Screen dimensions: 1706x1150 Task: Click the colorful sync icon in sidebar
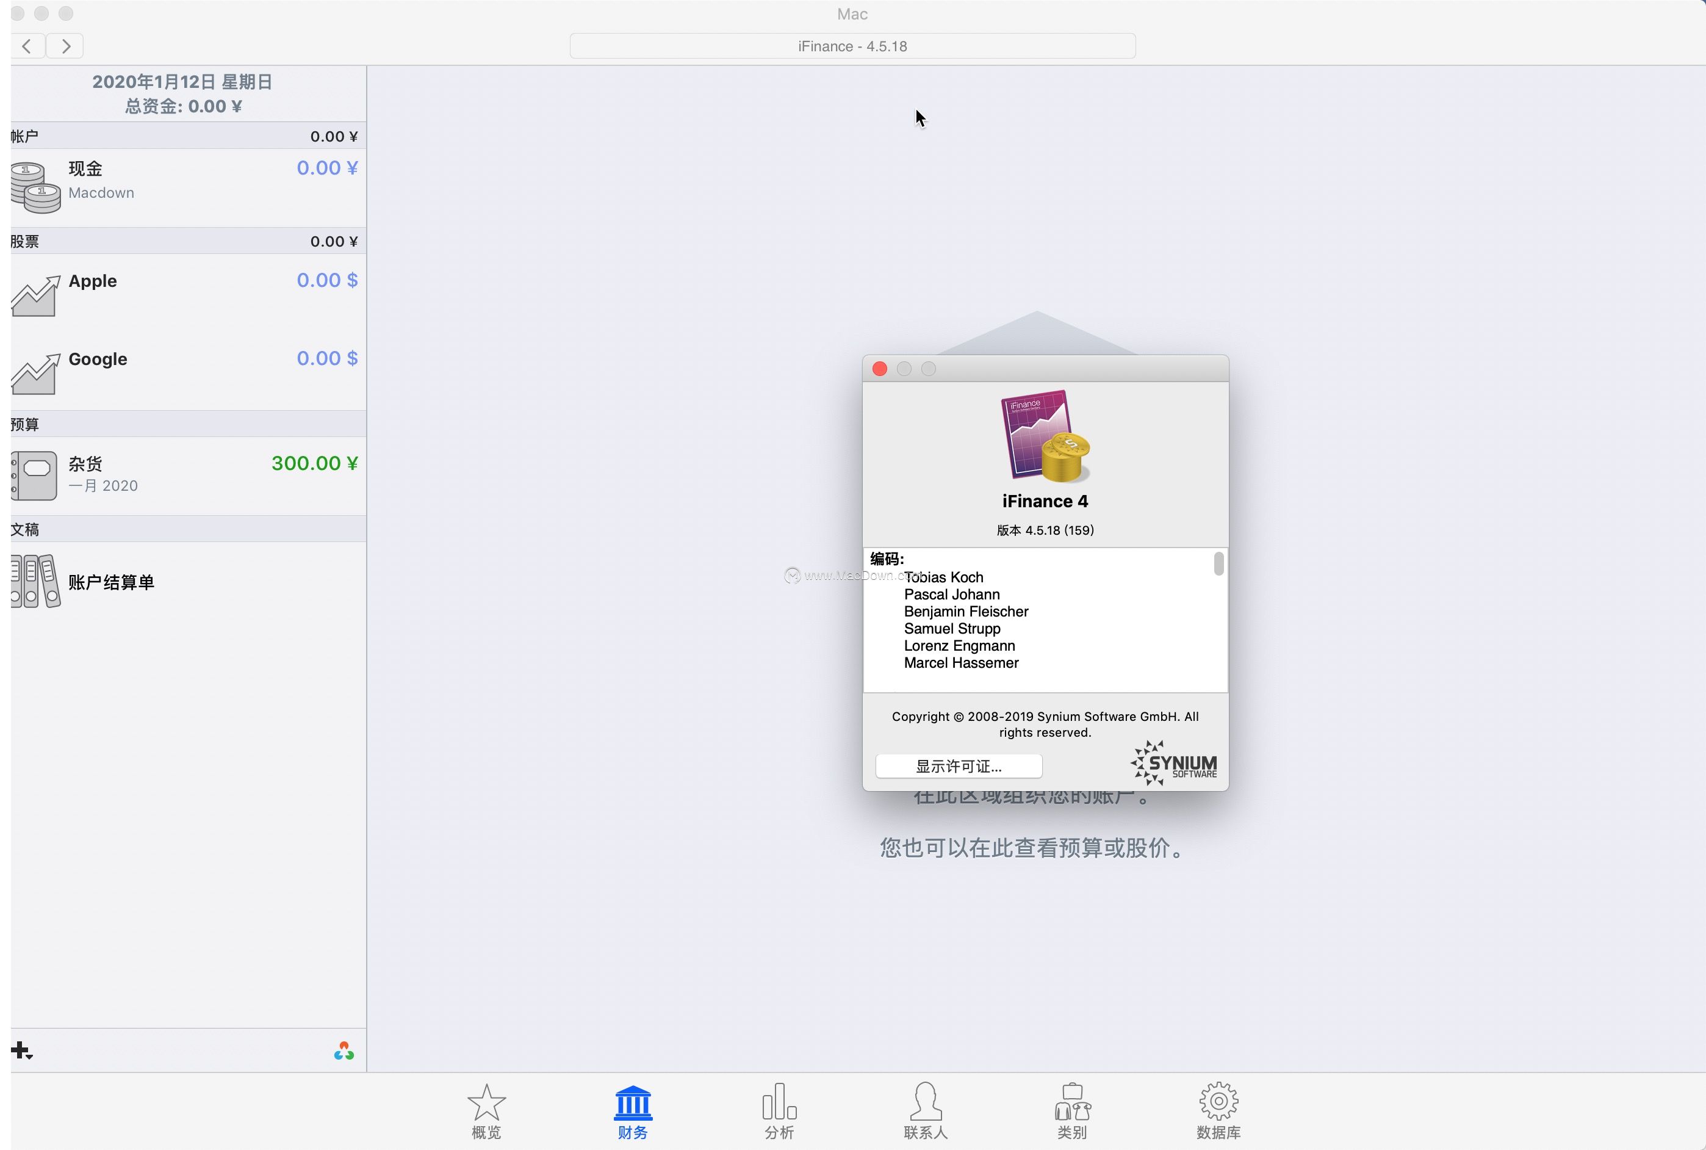(344, 1051)
